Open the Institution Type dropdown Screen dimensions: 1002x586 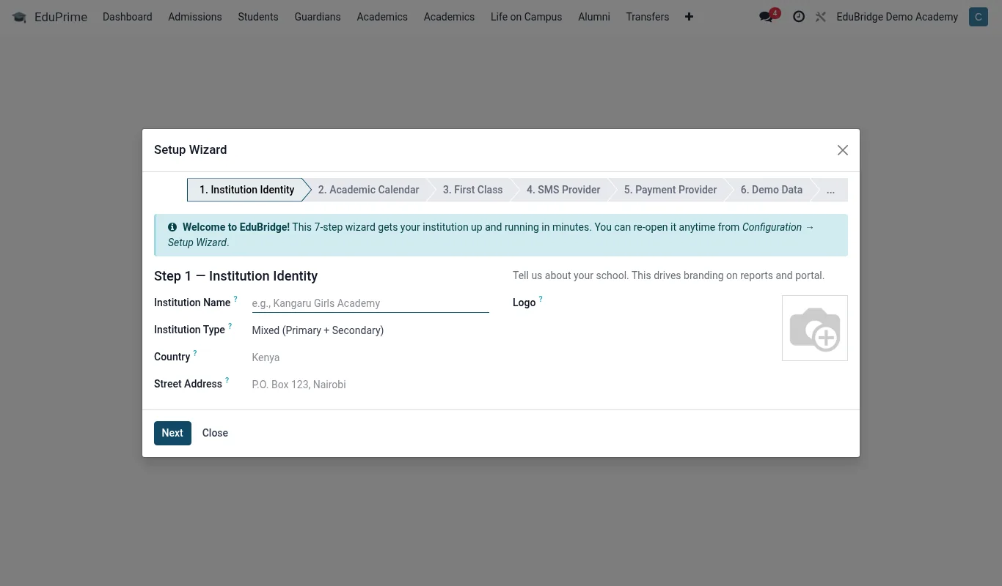point(370,330)
